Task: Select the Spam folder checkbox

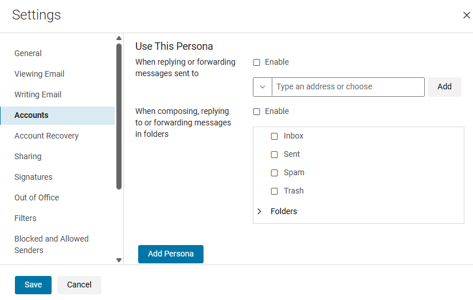Action: click(274, 173)
